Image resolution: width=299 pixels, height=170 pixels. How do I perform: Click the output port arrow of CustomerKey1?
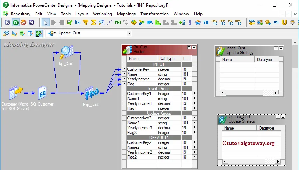pyautogui.click(x=195, y=93)
